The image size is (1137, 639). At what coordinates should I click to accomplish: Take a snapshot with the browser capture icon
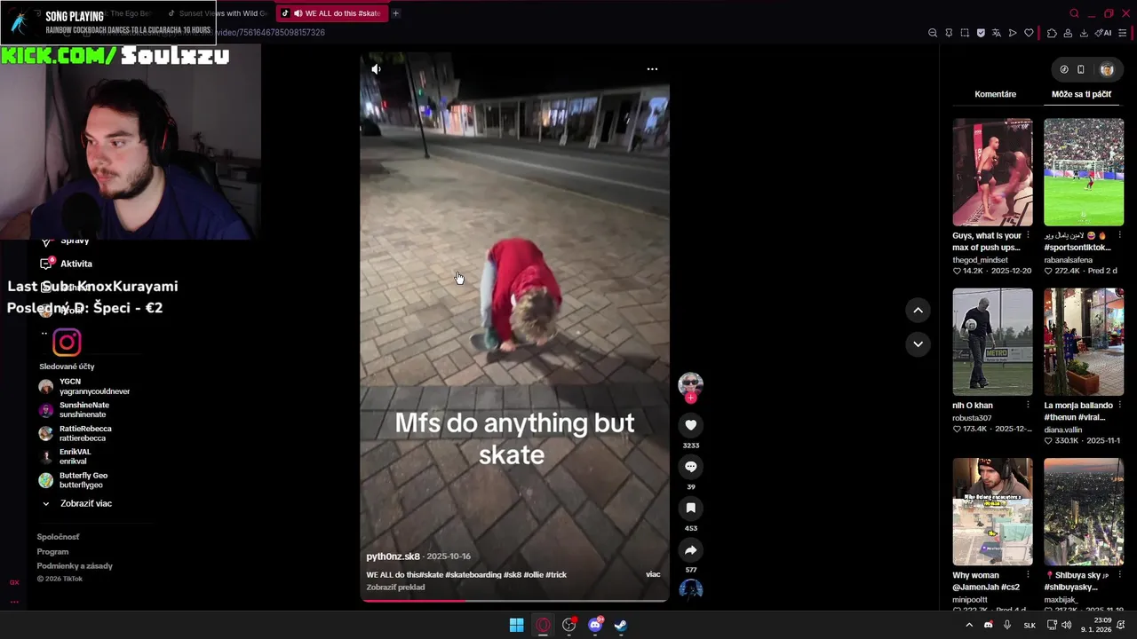click(x=965, y=33)
